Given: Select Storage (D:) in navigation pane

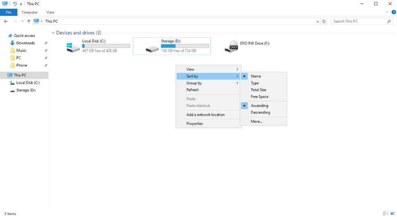Looking at the screenshot, I should tap(26, 90).
